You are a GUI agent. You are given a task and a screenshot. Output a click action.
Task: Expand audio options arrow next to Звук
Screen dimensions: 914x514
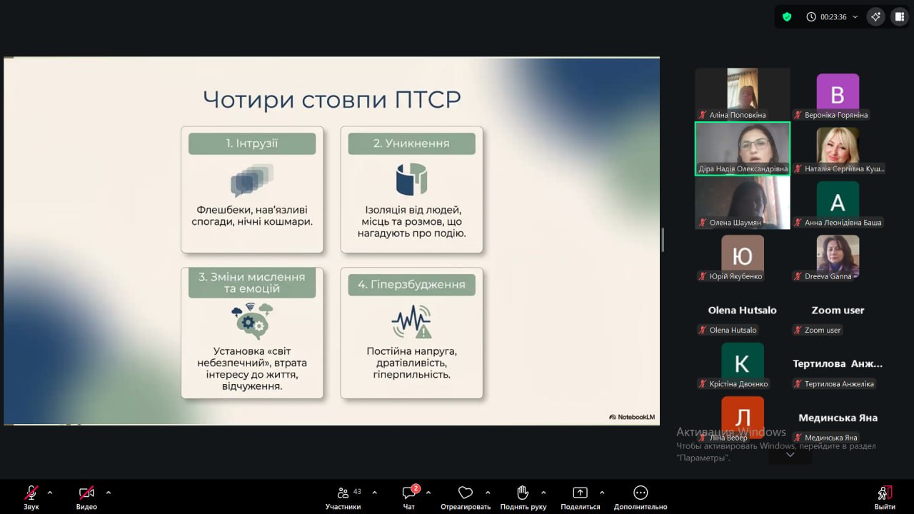tap(50, 493)
